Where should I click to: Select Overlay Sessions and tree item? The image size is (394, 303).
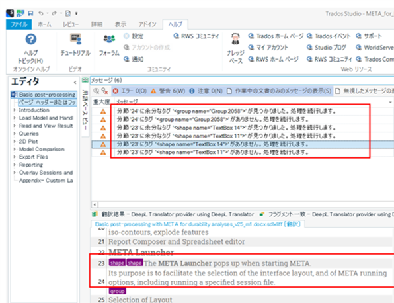[x=46, y=173]
